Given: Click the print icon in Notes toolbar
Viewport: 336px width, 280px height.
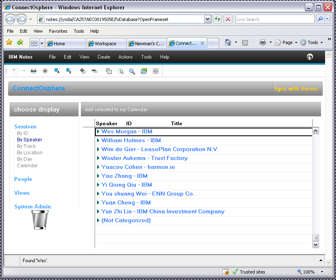Looking at the screenshot, I should tap(34, 71).
